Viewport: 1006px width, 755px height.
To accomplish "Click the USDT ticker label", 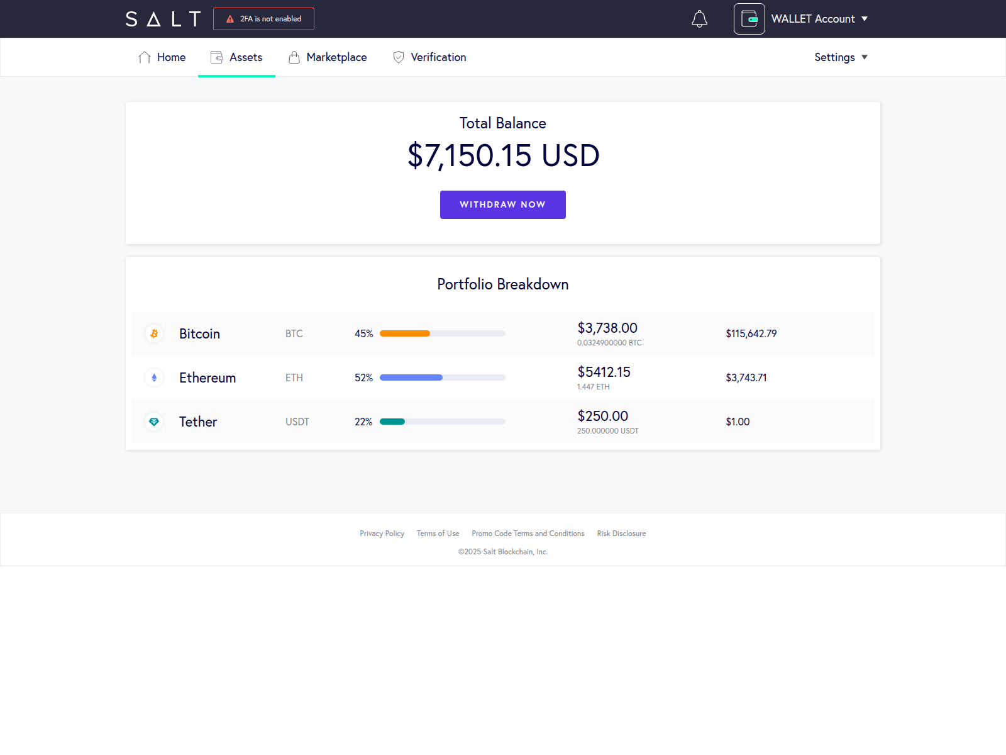I will click(297, 422).
